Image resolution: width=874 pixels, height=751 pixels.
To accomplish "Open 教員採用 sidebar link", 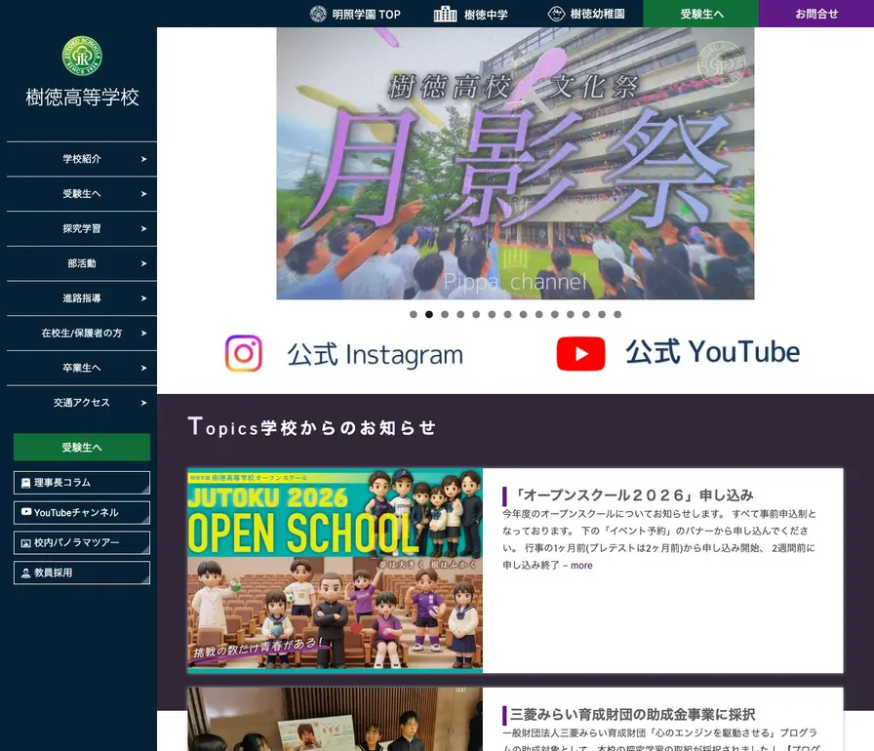I will pos(82,573).
